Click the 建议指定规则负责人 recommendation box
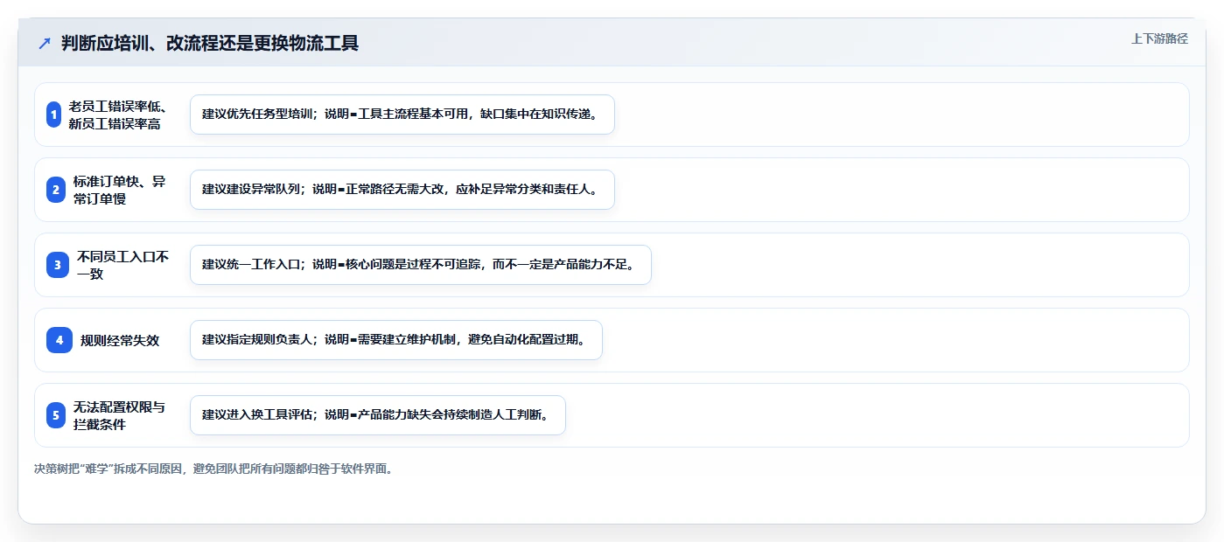 coord(396,340)
